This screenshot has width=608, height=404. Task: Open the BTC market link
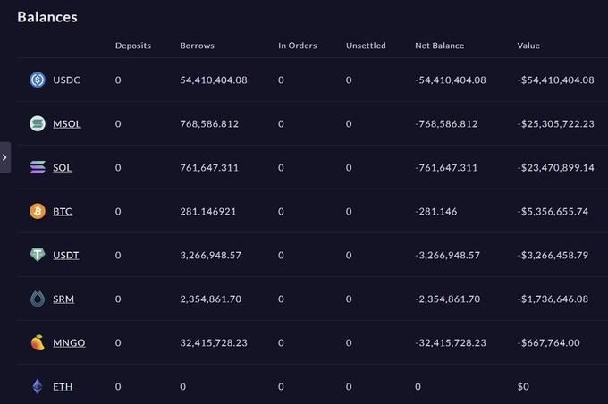click(63, 212)
